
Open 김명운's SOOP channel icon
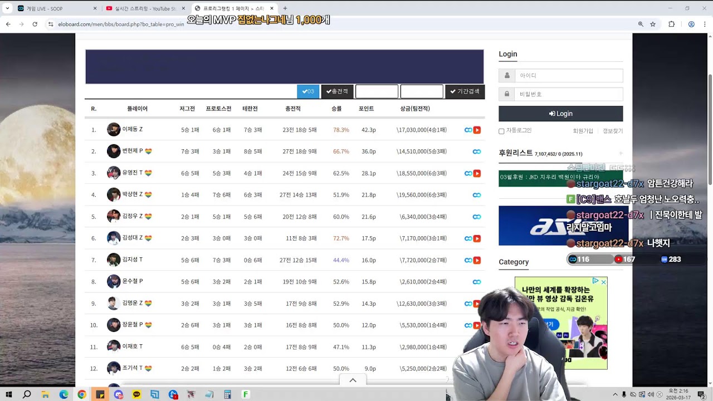(x=468, y=304)
